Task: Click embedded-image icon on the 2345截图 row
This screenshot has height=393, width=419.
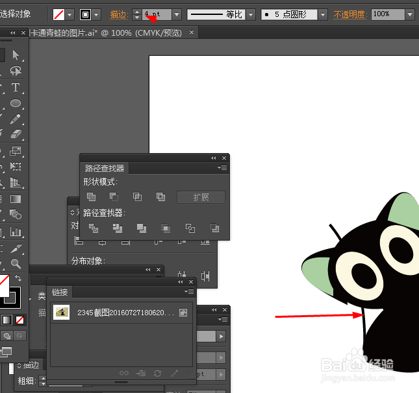Action: [x=183, y=313]
